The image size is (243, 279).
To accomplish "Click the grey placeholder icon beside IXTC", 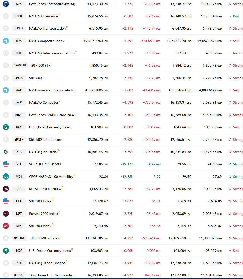I will [6, 53].
